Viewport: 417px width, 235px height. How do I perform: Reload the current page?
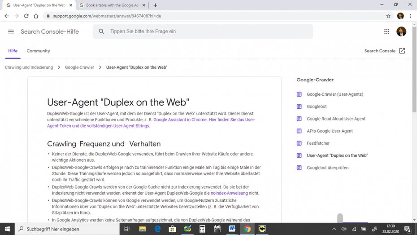point(26,16)
